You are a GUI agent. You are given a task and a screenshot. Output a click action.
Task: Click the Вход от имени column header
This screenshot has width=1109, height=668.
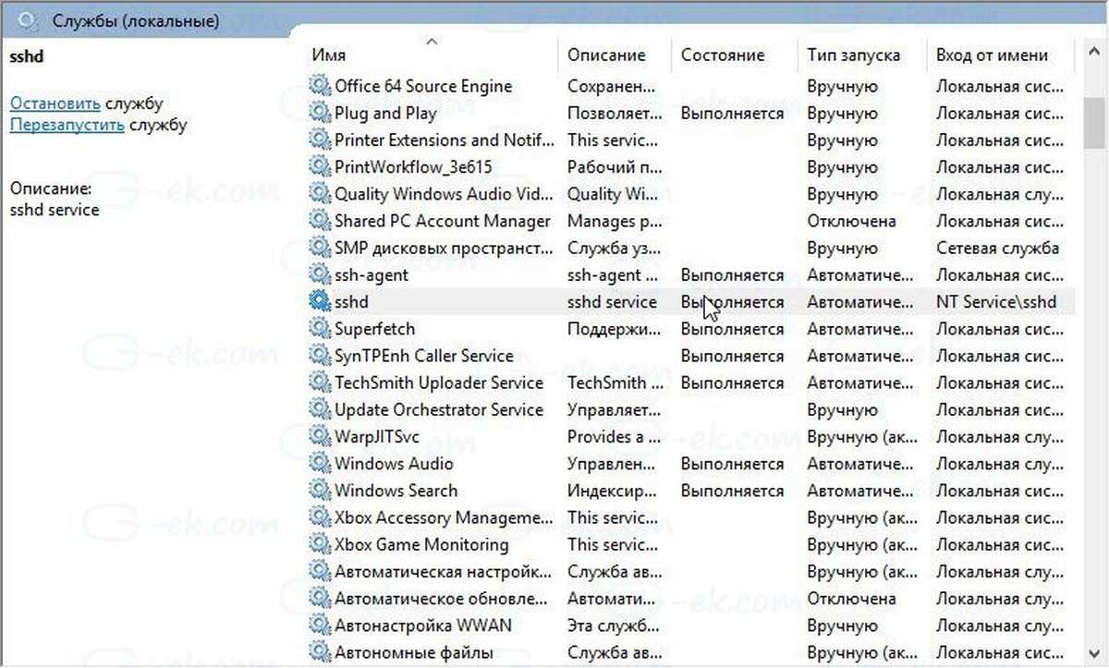tap(992, 55)
